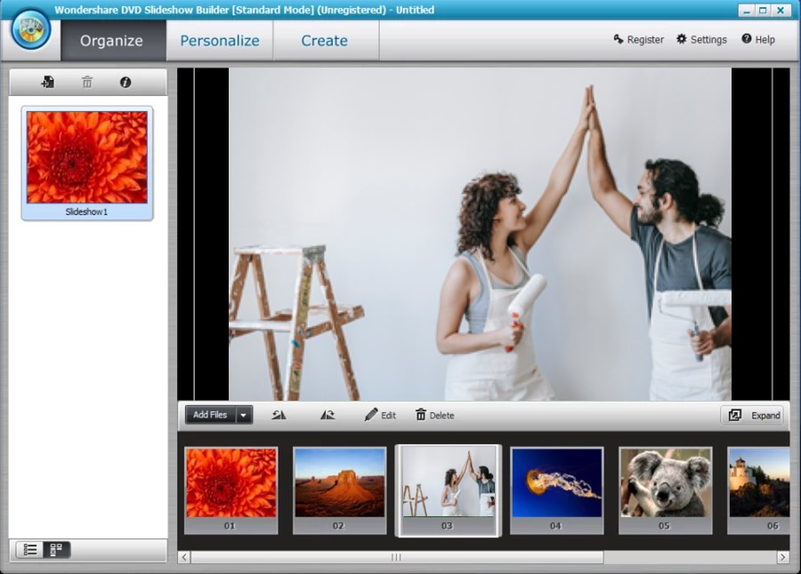This screenshot has width=801, height=574.
Task: Show slideshow info with the i icon
Action: point(125,82)
